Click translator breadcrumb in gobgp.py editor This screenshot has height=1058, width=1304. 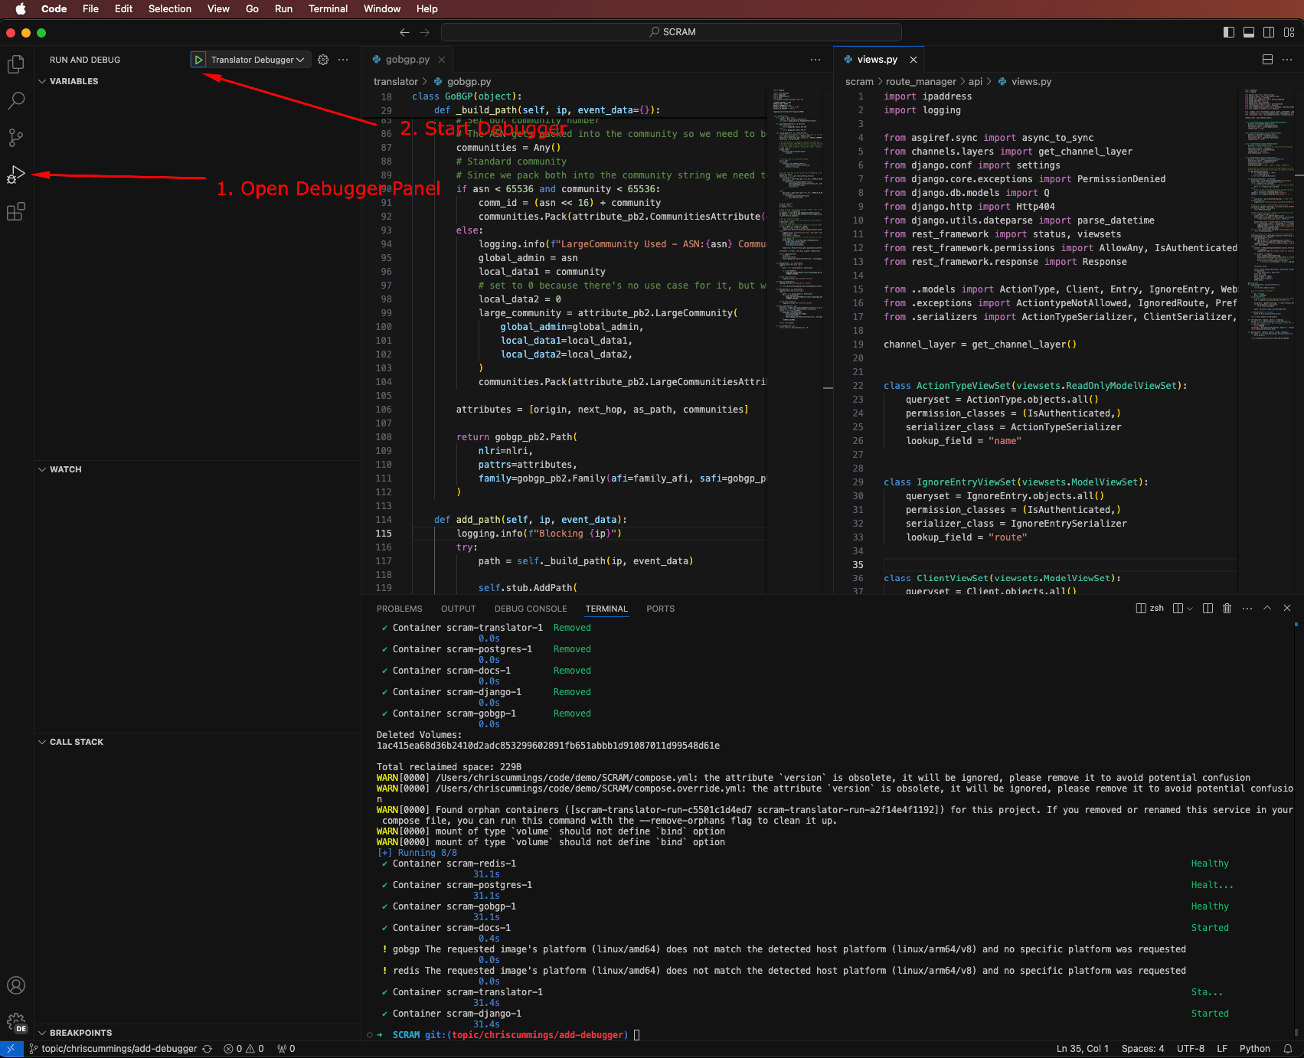(x=396, y=81)
